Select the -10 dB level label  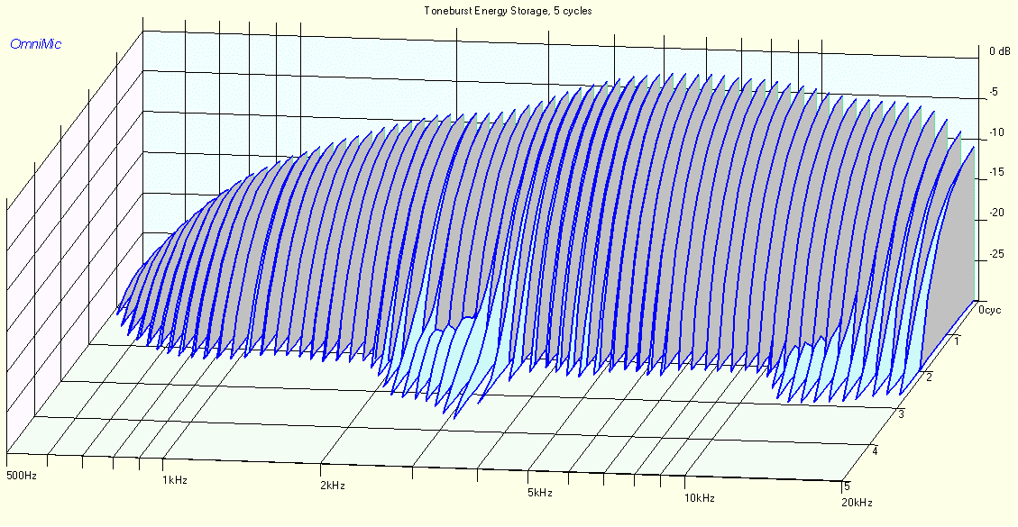click(996, 132)
